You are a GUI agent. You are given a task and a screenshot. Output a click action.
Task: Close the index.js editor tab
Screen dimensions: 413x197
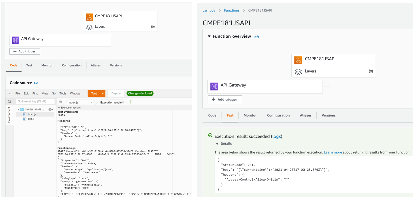click(91, 102)
